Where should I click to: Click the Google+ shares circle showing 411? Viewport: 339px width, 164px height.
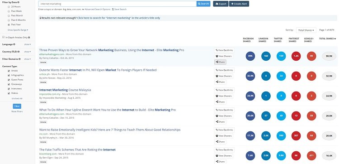311,156
